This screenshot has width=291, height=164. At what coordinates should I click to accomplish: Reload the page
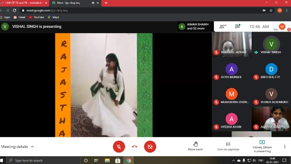(x=14, y=11)
